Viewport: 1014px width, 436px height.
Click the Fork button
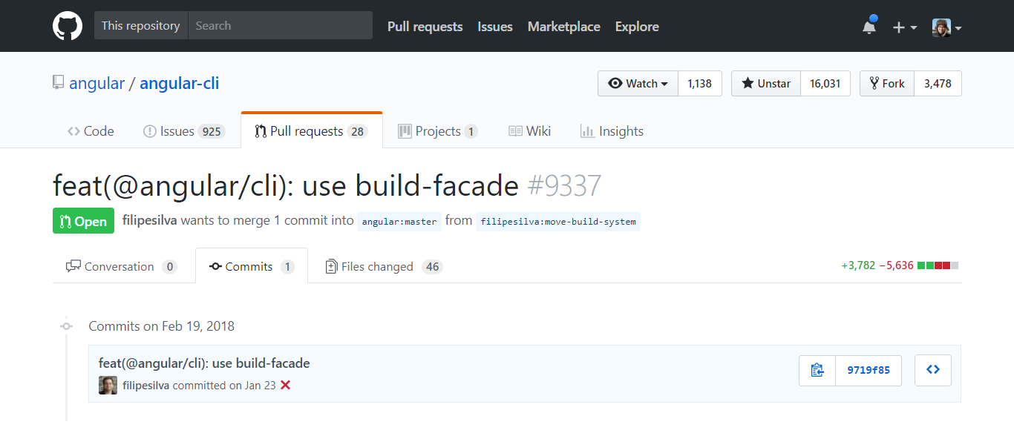coord(887,84)
